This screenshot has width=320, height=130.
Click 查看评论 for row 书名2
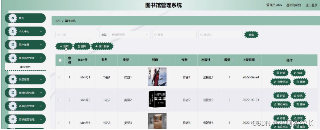281,105
